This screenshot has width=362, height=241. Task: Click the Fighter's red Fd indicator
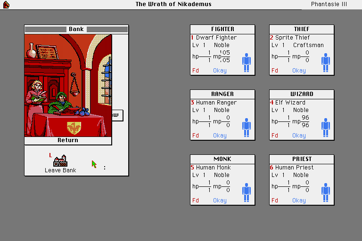point(196,71)
